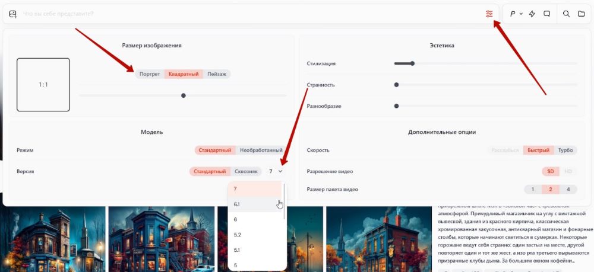The height and width of the screenshot is (272, 594).
Task: Click the add-image icon in prompt bar
Action: (13, 14)
